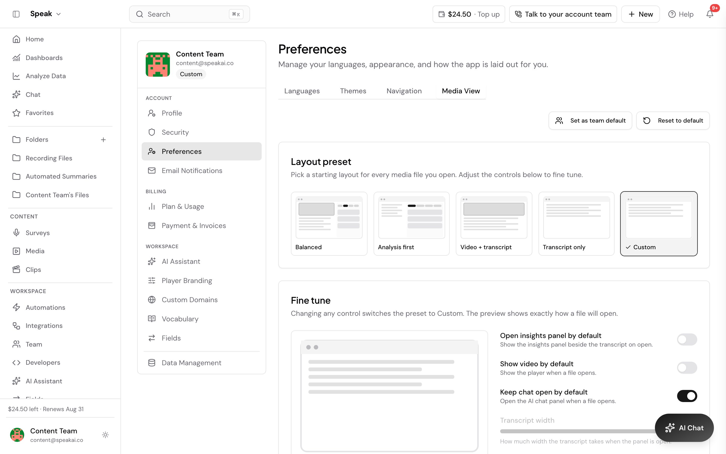
Task: Select the Balanced layout preset
Action: click(329, 224)
